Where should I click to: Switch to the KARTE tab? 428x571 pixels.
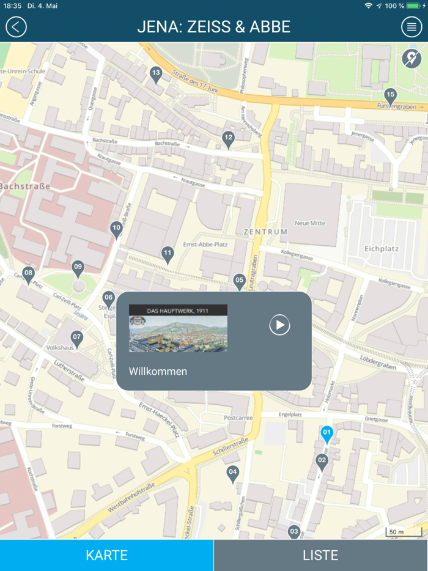pos(107,555)
